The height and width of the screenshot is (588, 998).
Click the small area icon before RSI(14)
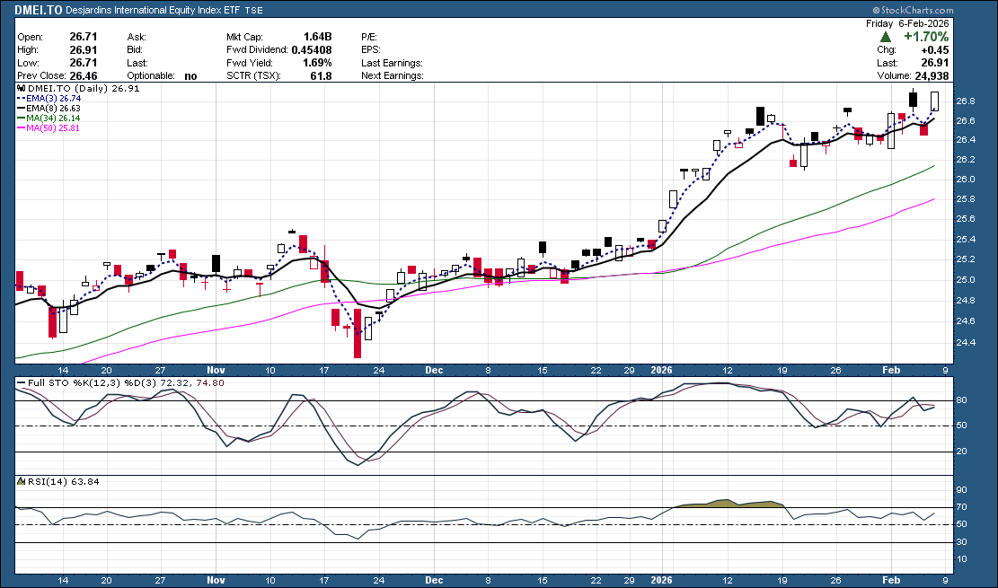tap(21, 482)
